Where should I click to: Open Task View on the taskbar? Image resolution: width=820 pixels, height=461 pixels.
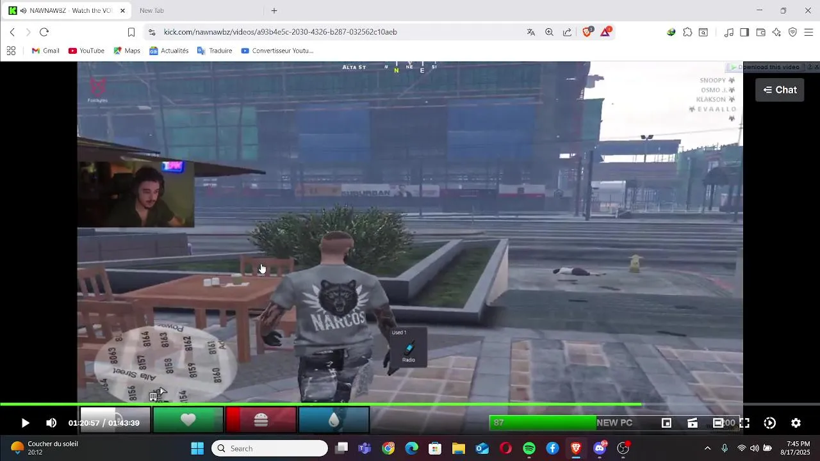(341, 448)
